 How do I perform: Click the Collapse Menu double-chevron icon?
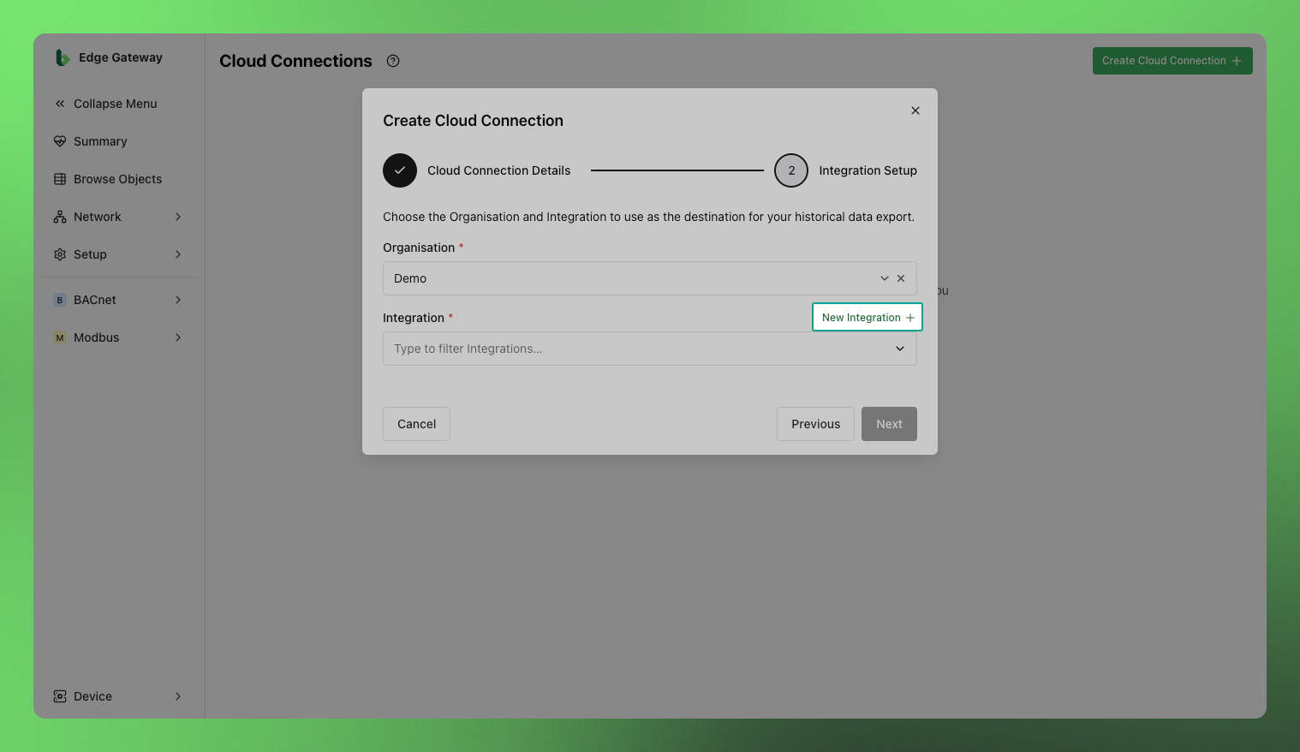60,104
